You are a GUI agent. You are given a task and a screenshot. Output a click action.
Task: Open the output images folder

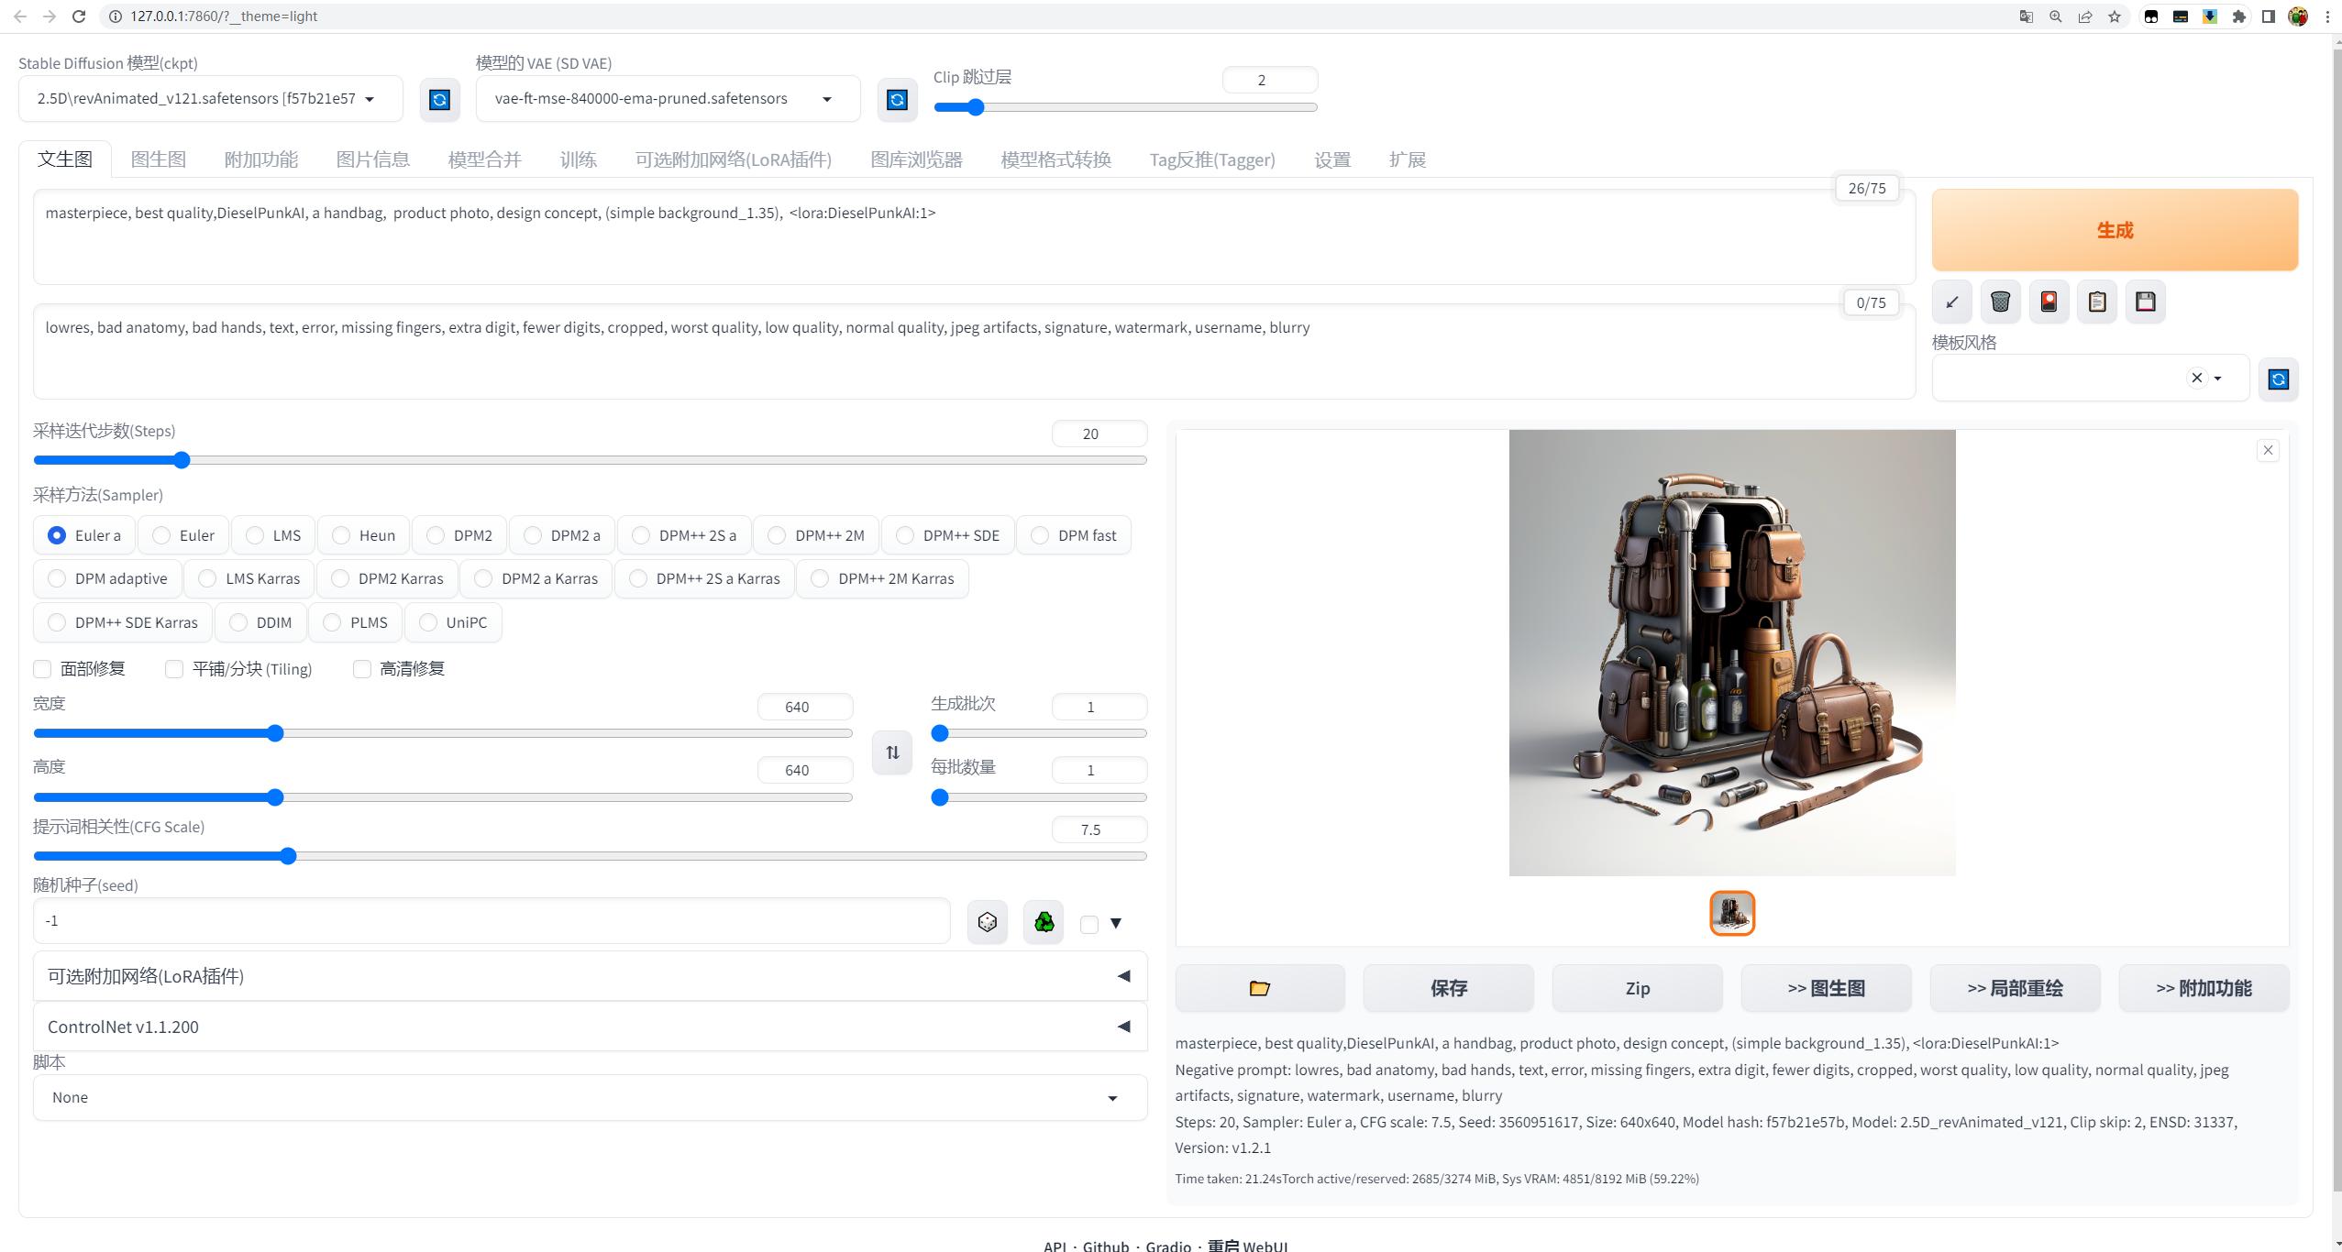pos(1260,988)
